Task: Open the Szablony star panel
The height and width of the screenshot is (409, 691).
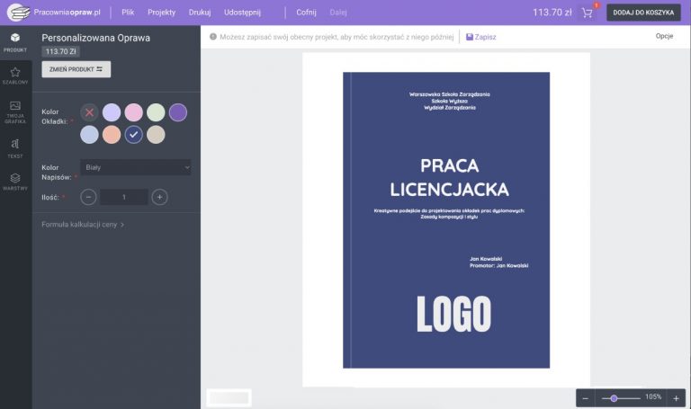Action: point(15,76)
